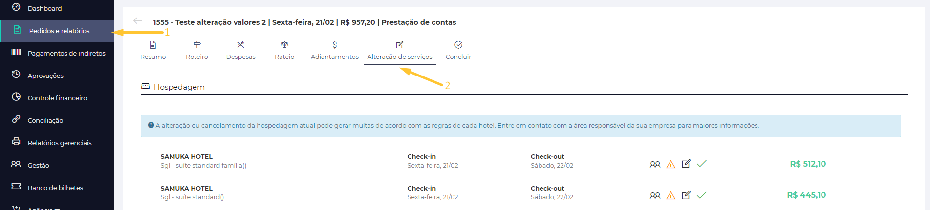Image resolution: width=930 pixels, height=210 pixels.
Task: Edit the R$ 445,10 hotel booking
Action: tap(686, 195)
